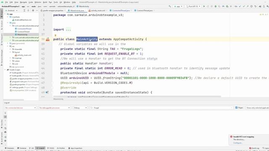
Task: Click Logcat restart icon
Action: [x=5, y=137]
